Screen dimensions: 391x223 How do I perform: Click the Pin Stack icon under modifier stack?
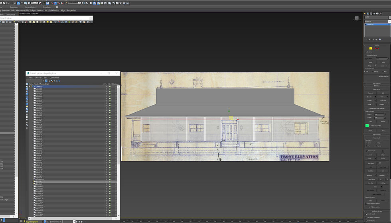366,39
